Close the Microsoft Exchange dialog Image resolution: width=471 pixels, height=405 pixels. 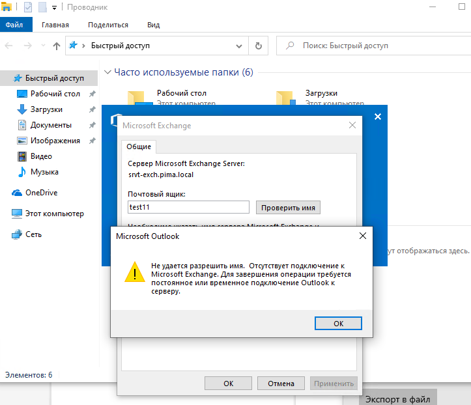[352, 125]
